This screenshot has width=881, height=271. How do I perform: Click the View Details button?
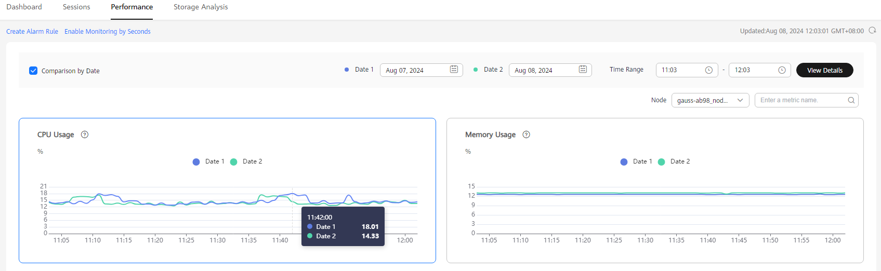[824, 70]
